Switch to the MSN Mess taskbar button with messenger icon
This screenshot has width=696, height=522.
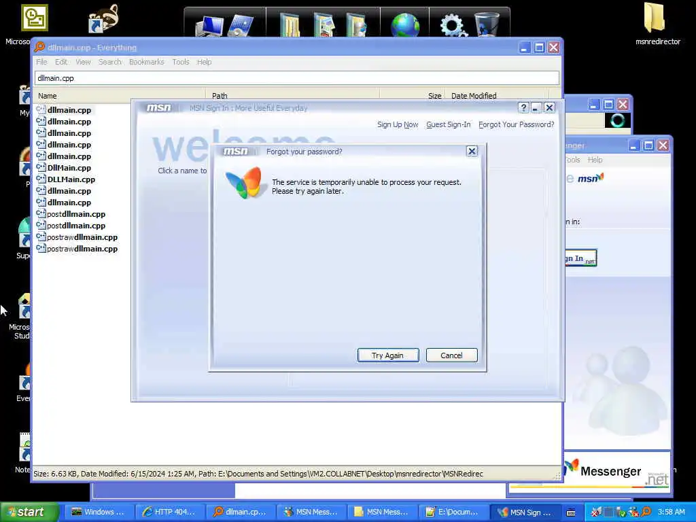pyautogui.click(x=311, y=512)
